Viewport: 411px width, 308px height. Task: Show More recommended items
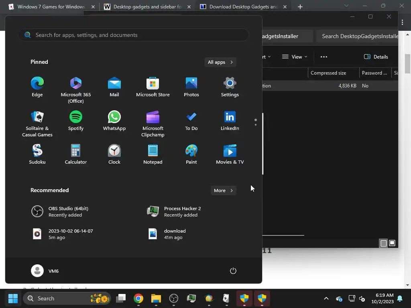pos(223,190)
